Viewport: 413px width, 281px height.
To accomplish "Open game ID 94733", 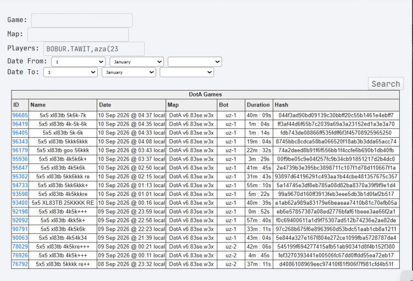I will pyautogui.click(x=20, y=185).
